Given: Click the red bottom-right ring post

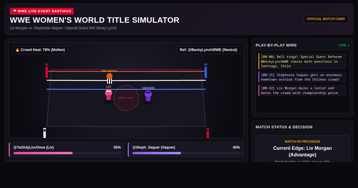Looking at the screenshot, I should [208, 133].
